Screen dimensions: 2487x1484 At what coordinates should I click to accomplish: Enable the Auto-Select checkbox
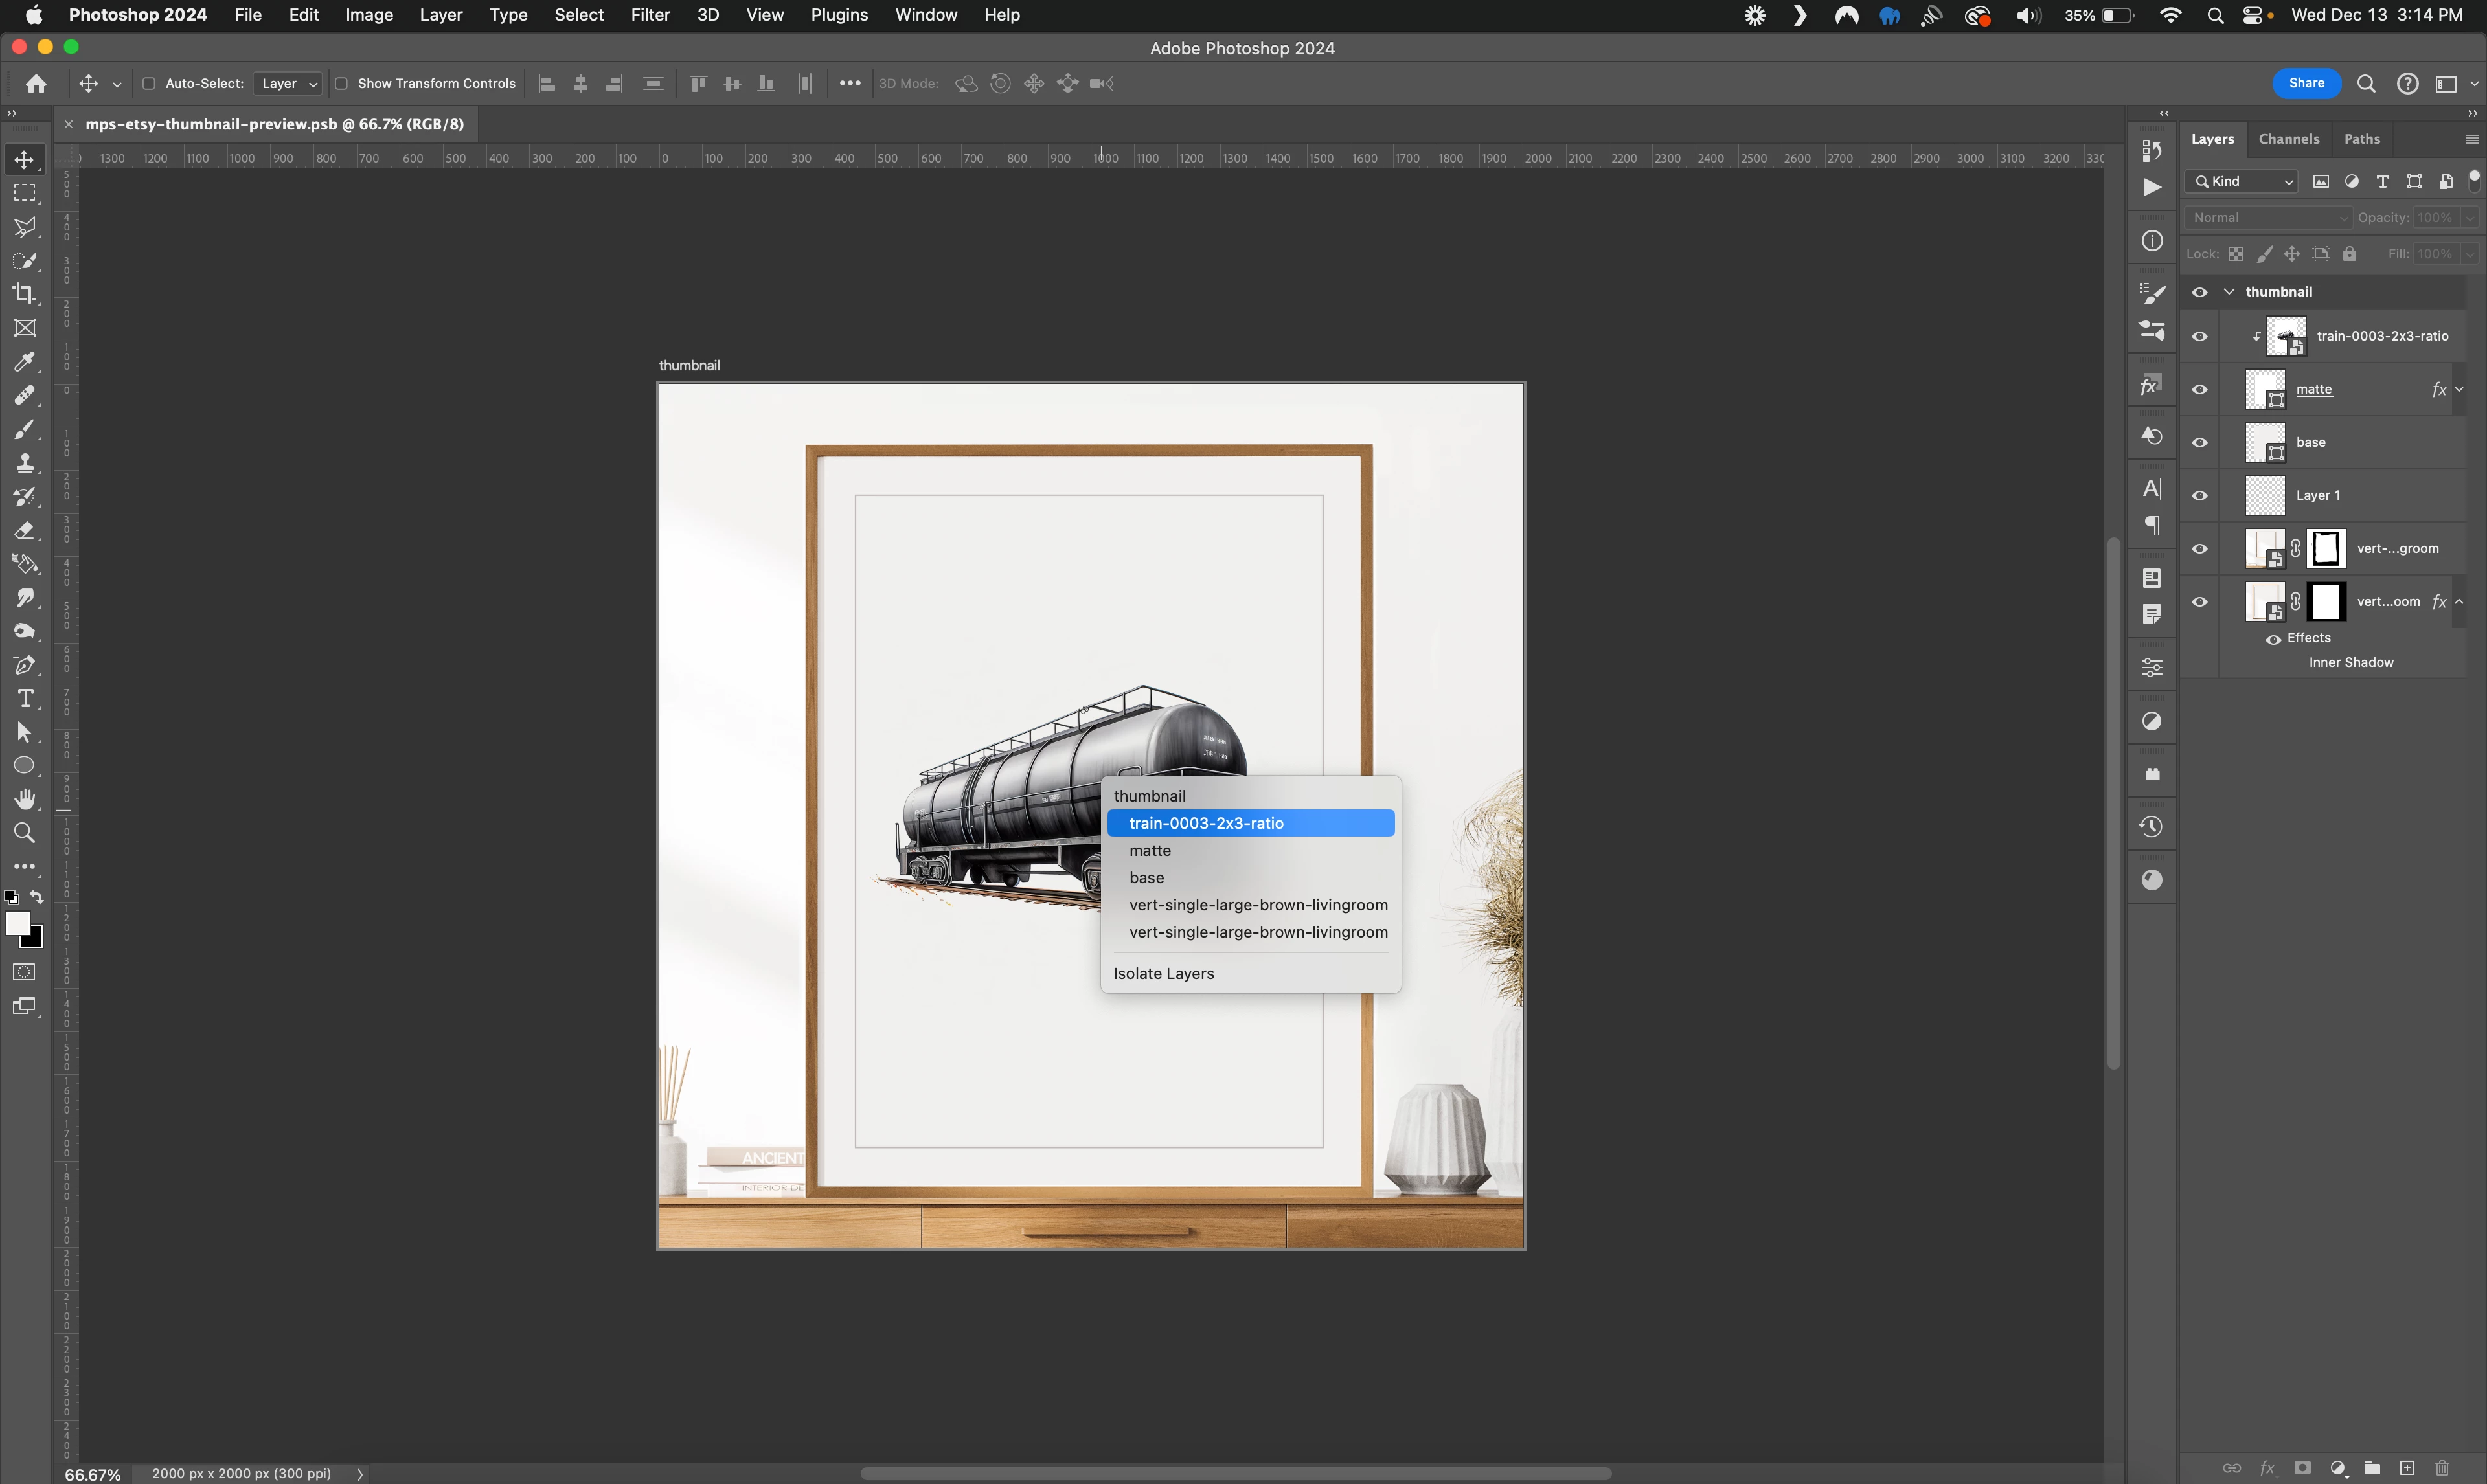149,84
